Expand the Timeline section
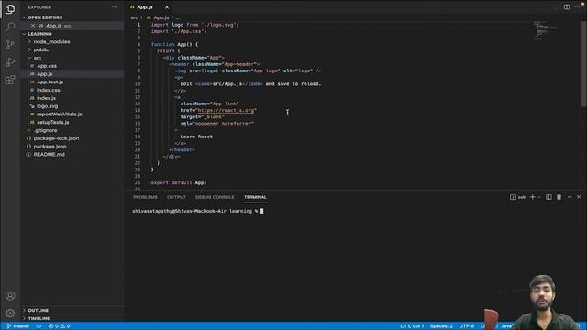This screenshot has width=587, height=330. [x=39, y=318]
